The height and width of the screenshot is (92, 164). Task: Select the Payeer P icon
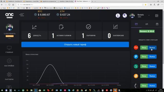pos(136,57)
